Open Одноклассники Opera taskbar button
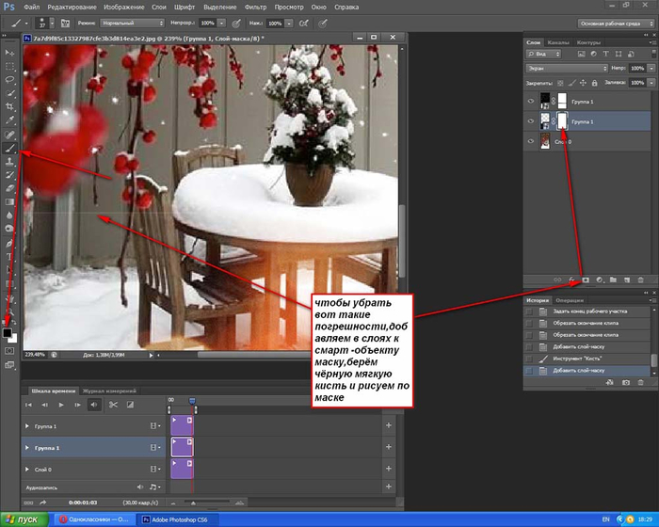Viewport: 659px width, 527px height. click(94, 519)
